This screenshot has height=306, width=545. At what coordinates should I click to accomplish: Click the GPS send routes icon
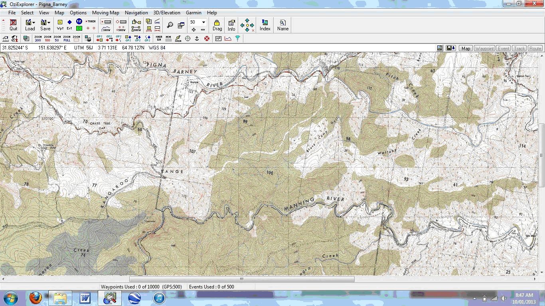(x=109, y=39)
